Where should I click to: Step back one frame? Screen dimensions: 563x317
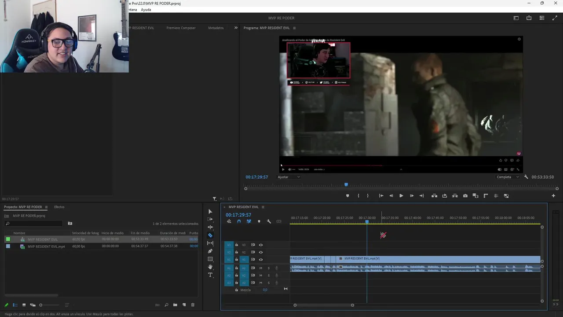(x=391, y=196)
